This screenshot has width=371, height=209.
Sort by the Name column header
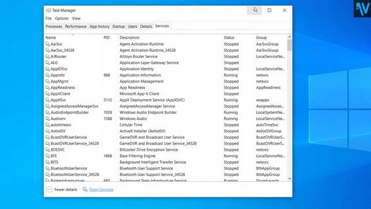(x=50, y=37)
